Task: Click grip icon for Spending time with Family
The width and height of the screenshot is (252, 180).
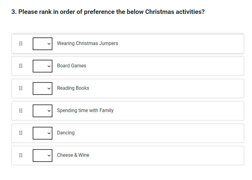Action: pyautogui.click(x=21, y=110)
